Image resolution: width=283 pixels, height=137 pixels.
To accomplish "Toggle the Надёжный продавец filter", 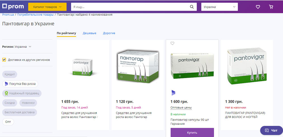I will (22, 93).
